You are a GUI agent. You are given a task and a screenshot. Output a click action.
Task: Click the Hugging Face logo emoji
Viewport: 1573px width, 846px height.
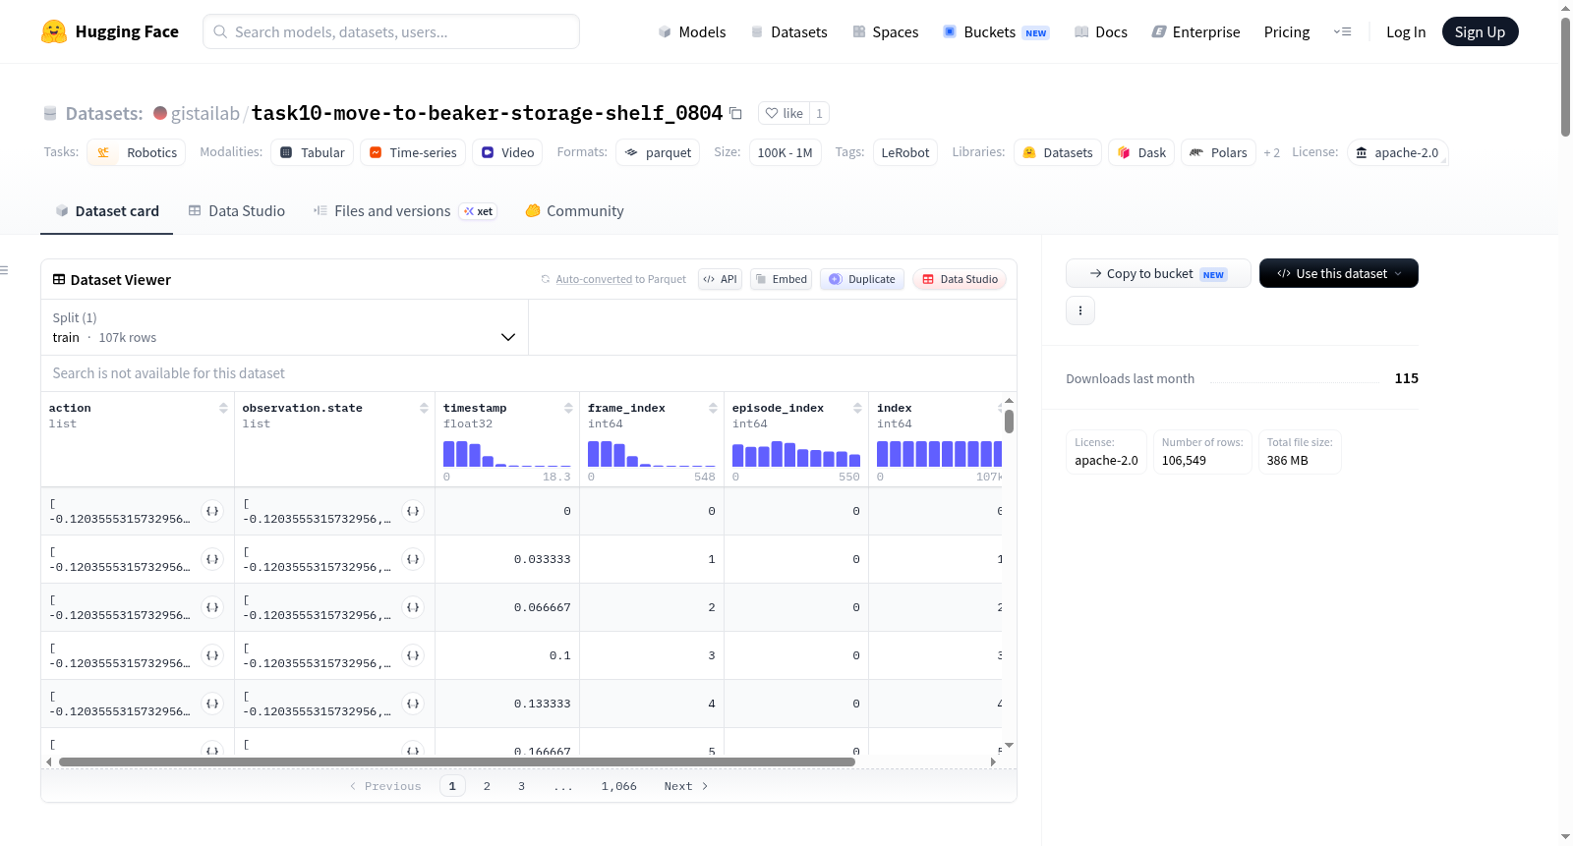(54, 31)
